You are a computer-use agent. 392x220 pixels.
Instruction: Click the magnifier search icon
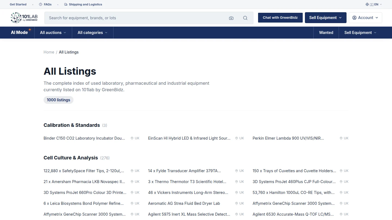coord(245,18)
